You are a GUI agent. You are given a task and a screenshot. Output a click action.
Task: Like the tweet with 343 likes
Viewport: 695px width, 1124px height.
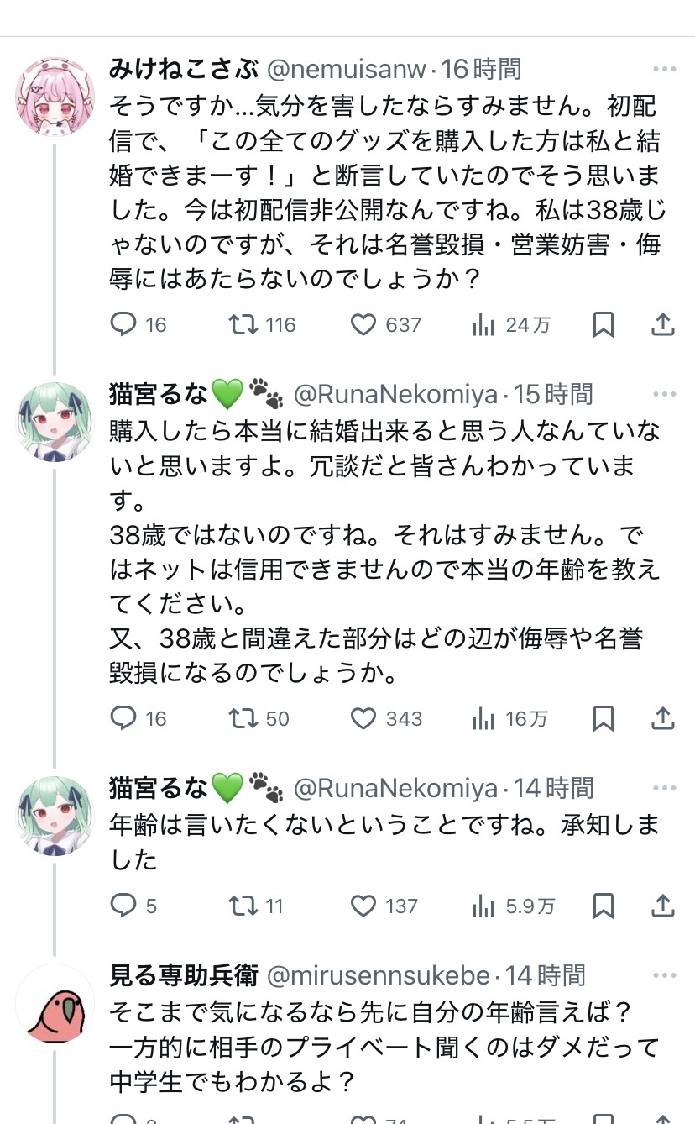click(363, 718)
